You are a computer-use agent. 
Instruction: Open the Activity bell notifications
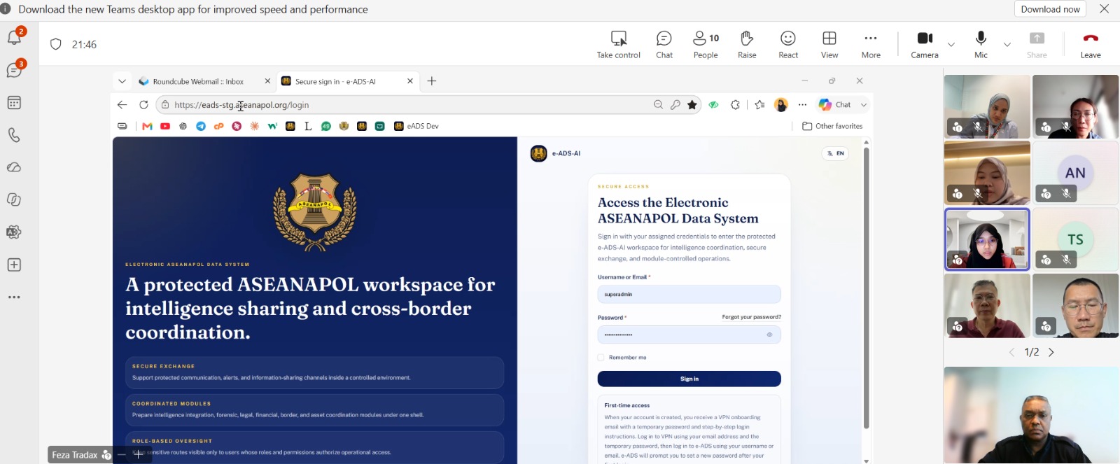click(x=14, y=37)
